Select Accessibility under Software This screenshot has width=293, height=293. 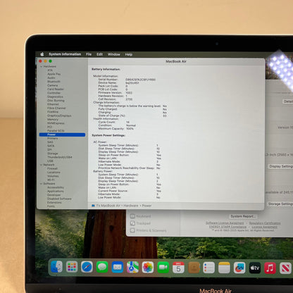(x=56, y=187)
